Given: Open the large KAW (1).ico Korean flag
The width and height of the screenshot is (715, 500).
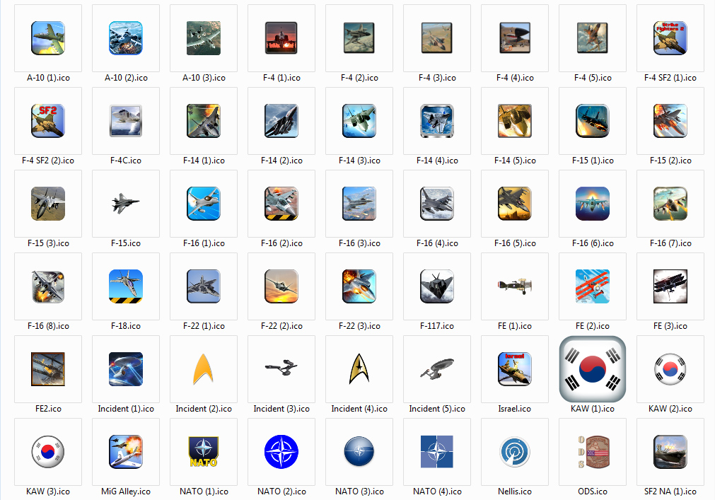Looking at the screenshot, I should coord(593,369).
